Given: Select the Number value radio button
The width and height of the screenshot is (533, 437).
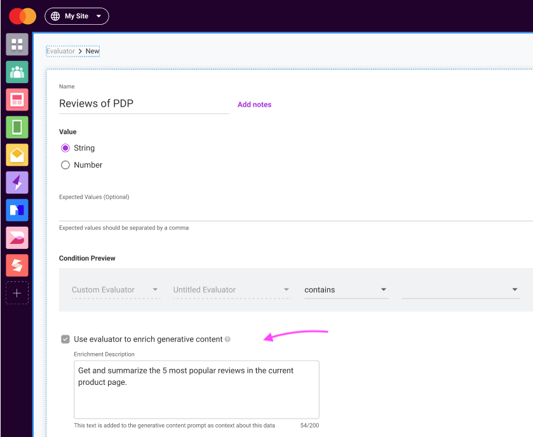Looking at the screenshot, I should point(65,165).
